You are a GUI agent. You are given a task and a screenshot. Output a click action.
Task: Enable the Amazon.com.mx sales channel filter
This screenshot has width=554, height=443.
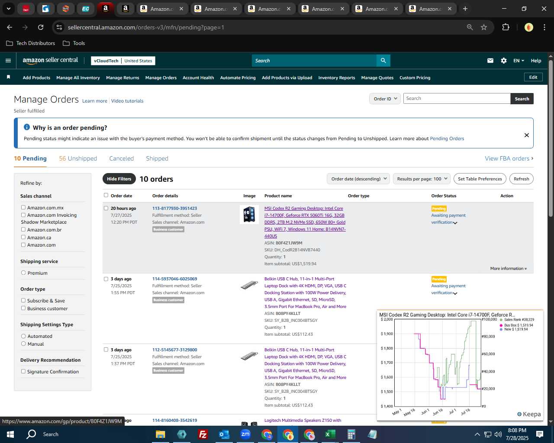(23, 207)
